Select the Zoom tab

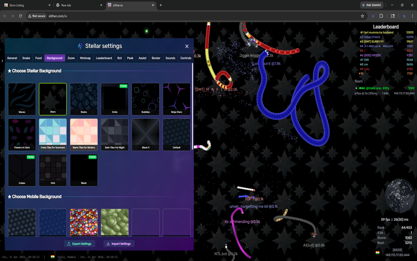click(x=71, y=58)
